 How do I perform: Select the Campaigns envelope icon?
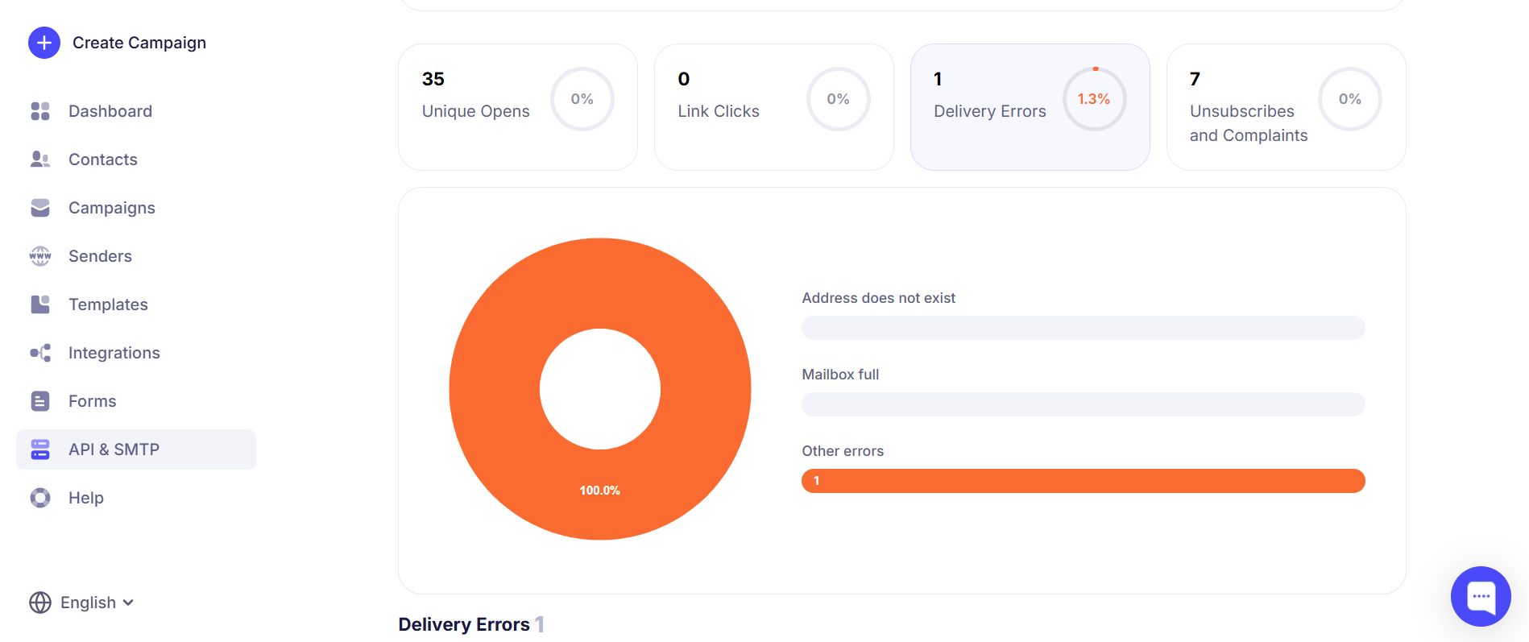pyautogui.click(x=40, y=208)
